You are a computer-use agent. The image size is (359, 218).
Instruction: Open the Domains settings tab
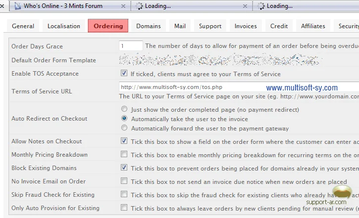[149, 26]
